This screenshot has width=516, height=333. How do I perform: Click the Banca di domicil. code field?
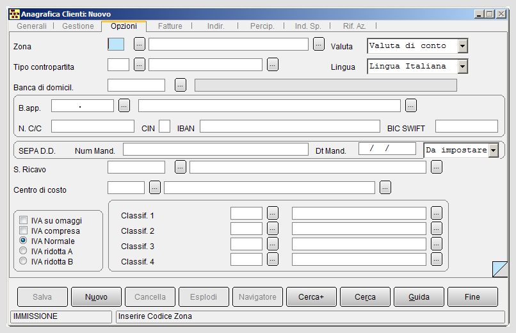[x=136, y=85]
